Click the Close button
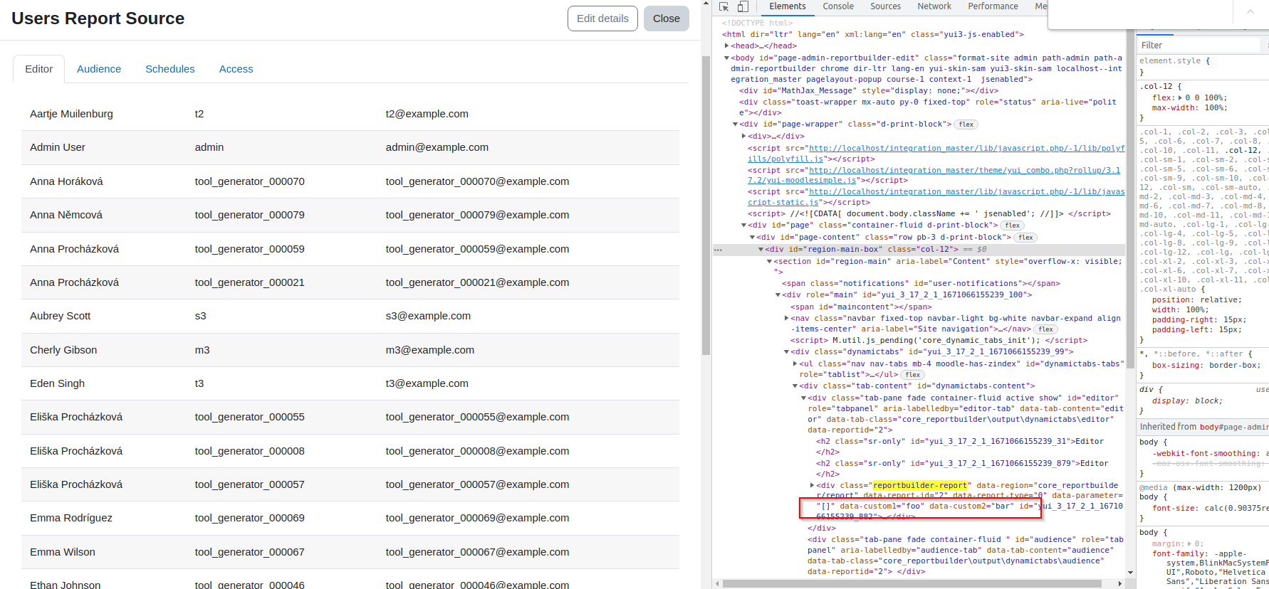 pos(667,18)
